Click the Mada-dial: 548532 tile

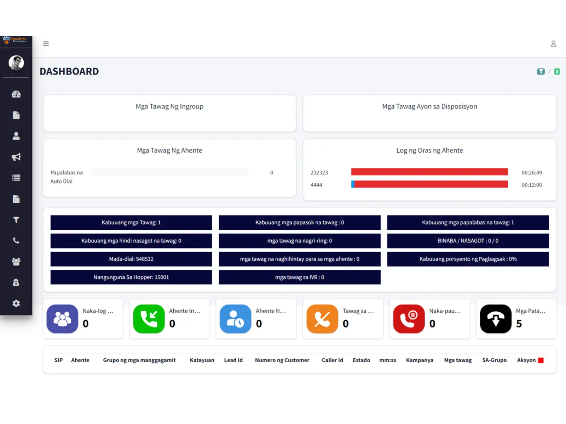(131, 259)
